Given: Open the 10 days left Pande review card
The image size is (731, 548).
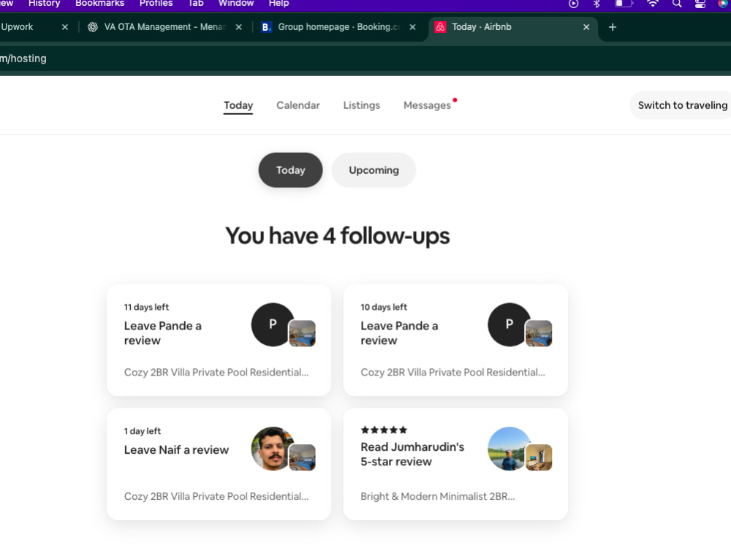Looking at the screenshot, I should pos(455,340).
